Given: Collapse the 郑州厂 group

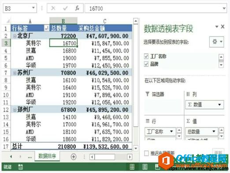Looking at the screenshot, I should (x=15, y=110).
